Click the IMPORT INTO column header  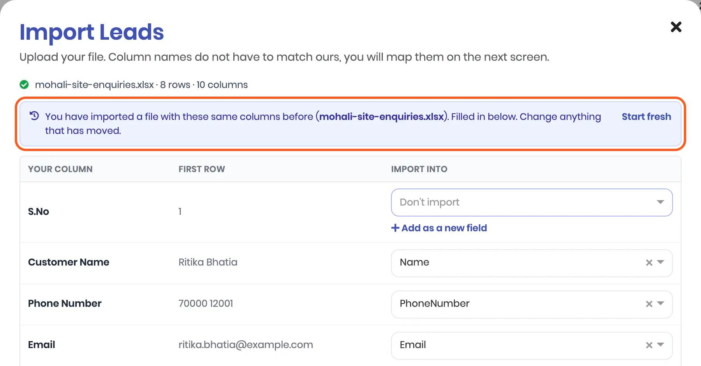(x=419, y=169)
